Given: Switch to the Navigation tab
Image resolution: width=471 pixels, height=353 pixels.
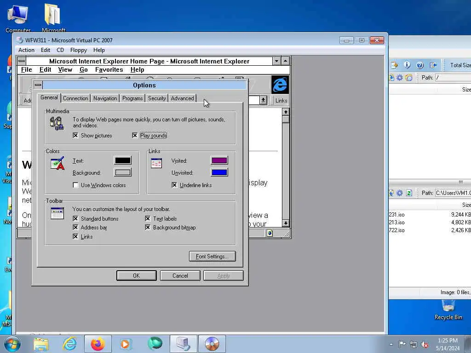Looking at the screenshot, I should coord(105,98).
